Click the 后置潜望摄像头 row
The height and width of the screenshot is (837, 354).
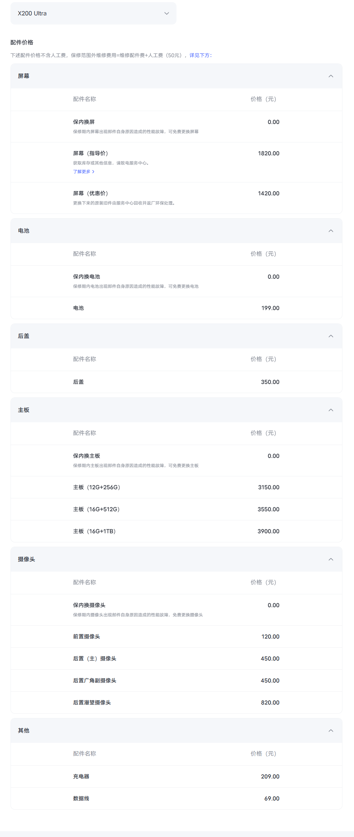click(176, 702)
